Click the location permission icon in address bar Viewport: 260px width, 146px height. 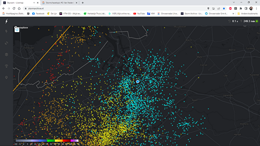click(x=208, y=8)
